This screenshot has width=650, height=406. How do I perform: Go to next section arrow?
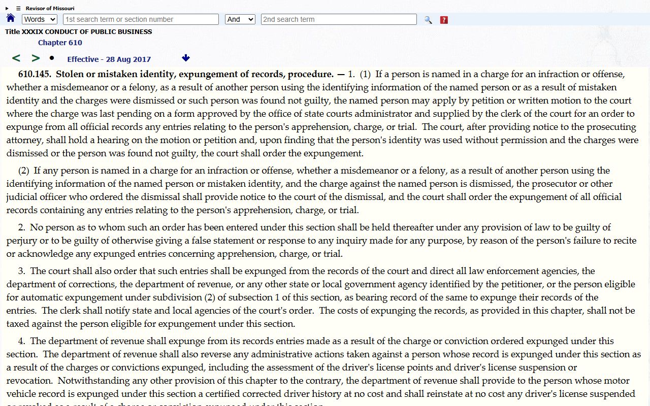(36, 58)
